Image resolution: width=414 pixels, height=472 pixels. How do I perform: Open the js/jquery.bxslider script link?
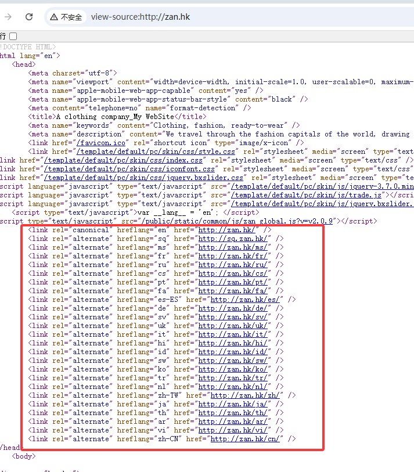322,204
